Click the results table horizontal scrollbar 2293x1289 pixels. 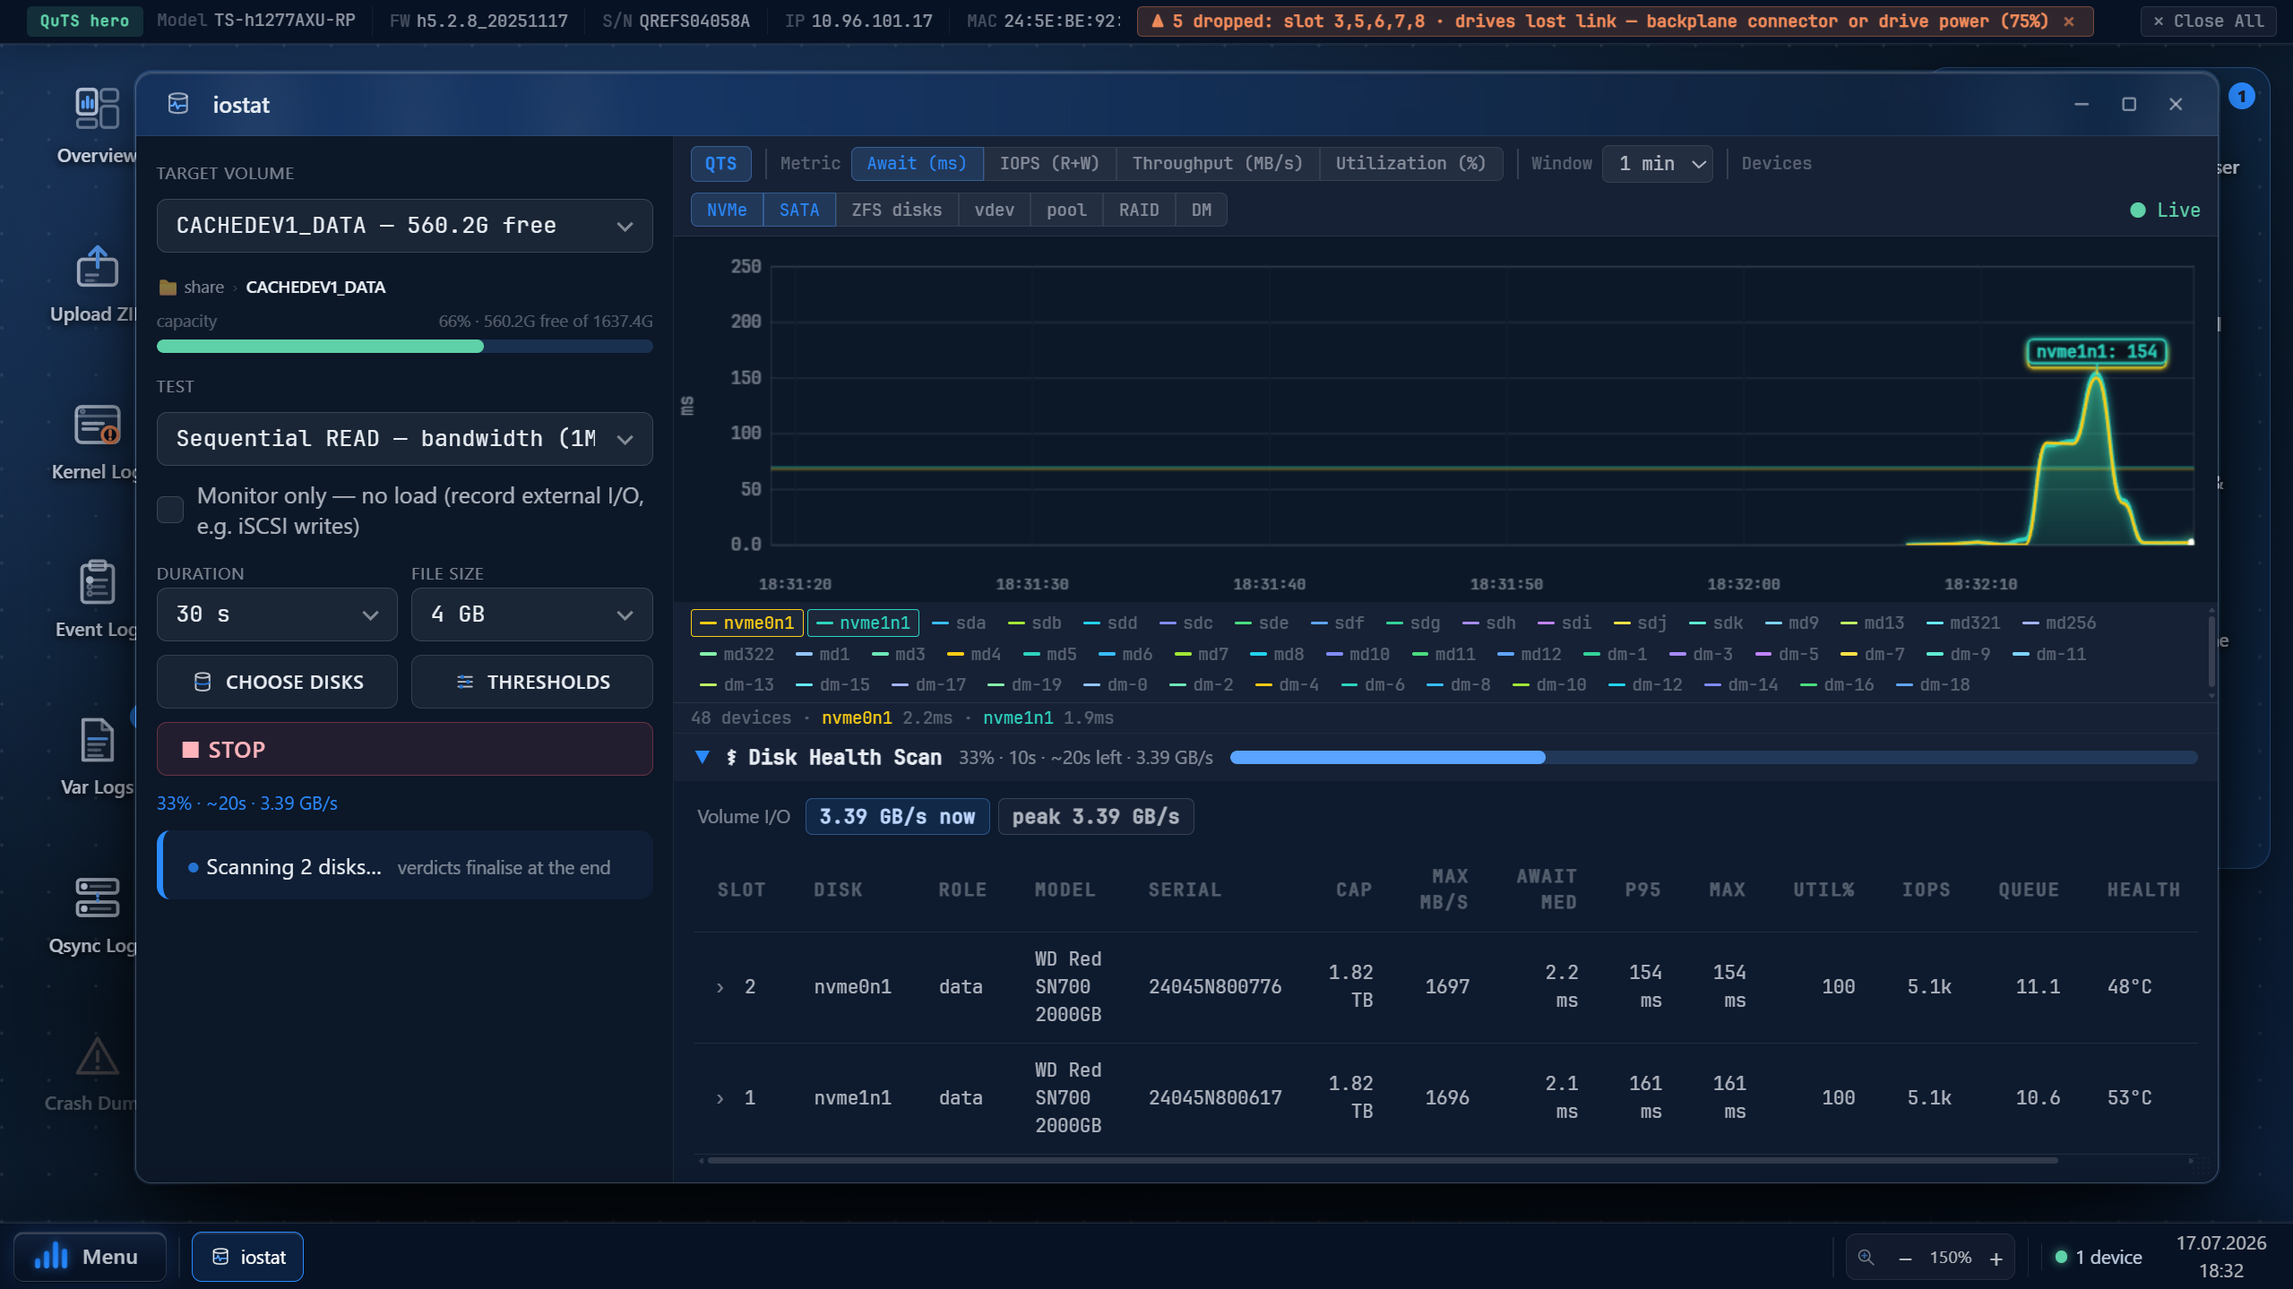tap(1382, 1160)
